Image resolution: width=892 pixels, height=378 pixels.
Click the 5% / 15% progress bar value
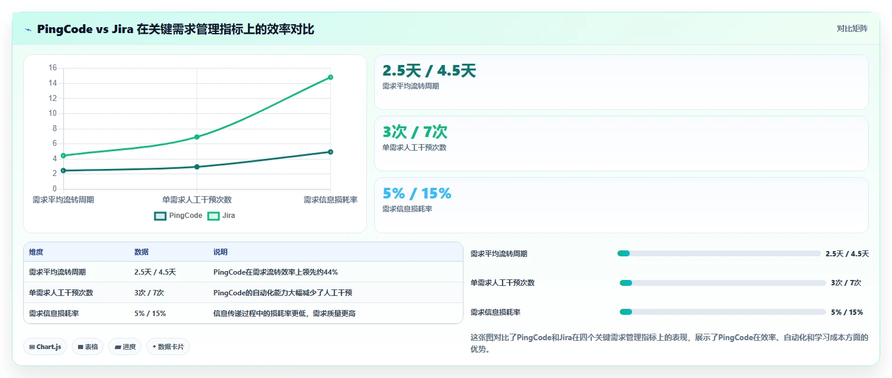(x=847, y=312)
